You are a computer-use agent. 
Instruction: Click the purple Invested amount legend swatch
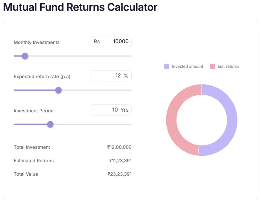(x=167, y=66)
